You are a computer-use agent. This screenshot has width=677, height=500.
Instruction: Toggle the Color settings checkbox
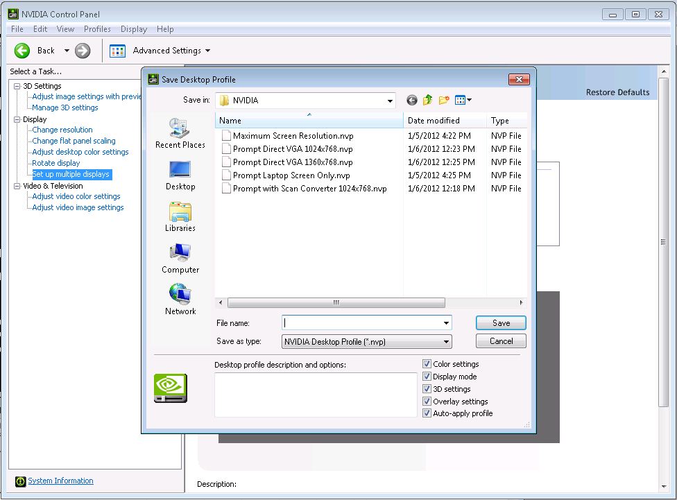tap(427, 364)
